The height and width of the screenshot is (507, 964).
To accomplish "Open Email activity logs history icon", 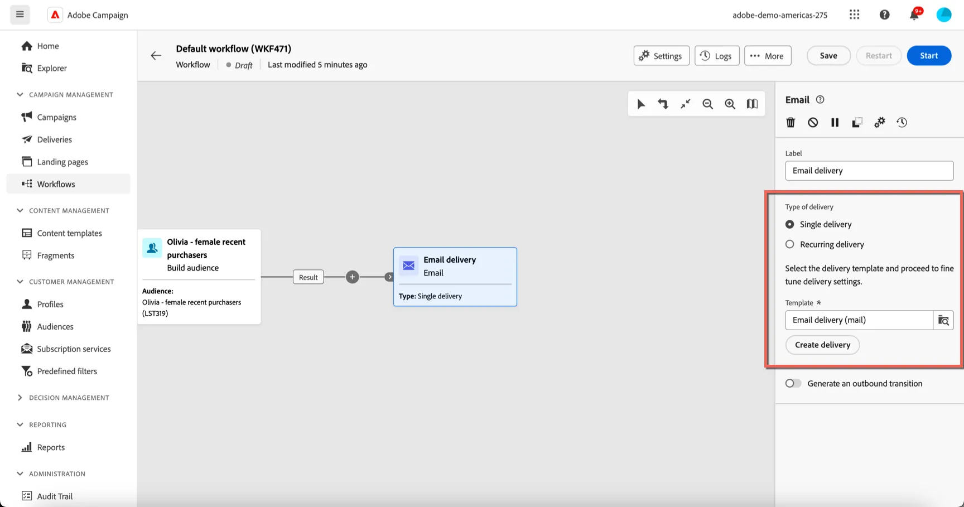I will click(902, 122).
